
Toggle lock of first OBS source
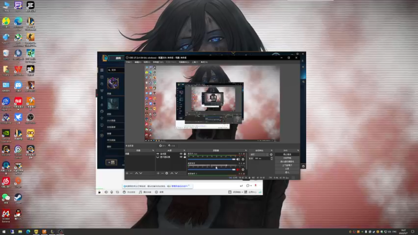point(184,154)
